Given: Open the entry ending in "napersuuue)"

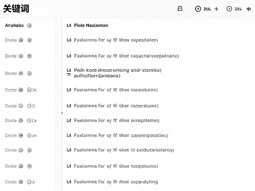Looking at the screenshot, I should click(x=116, y=106).
